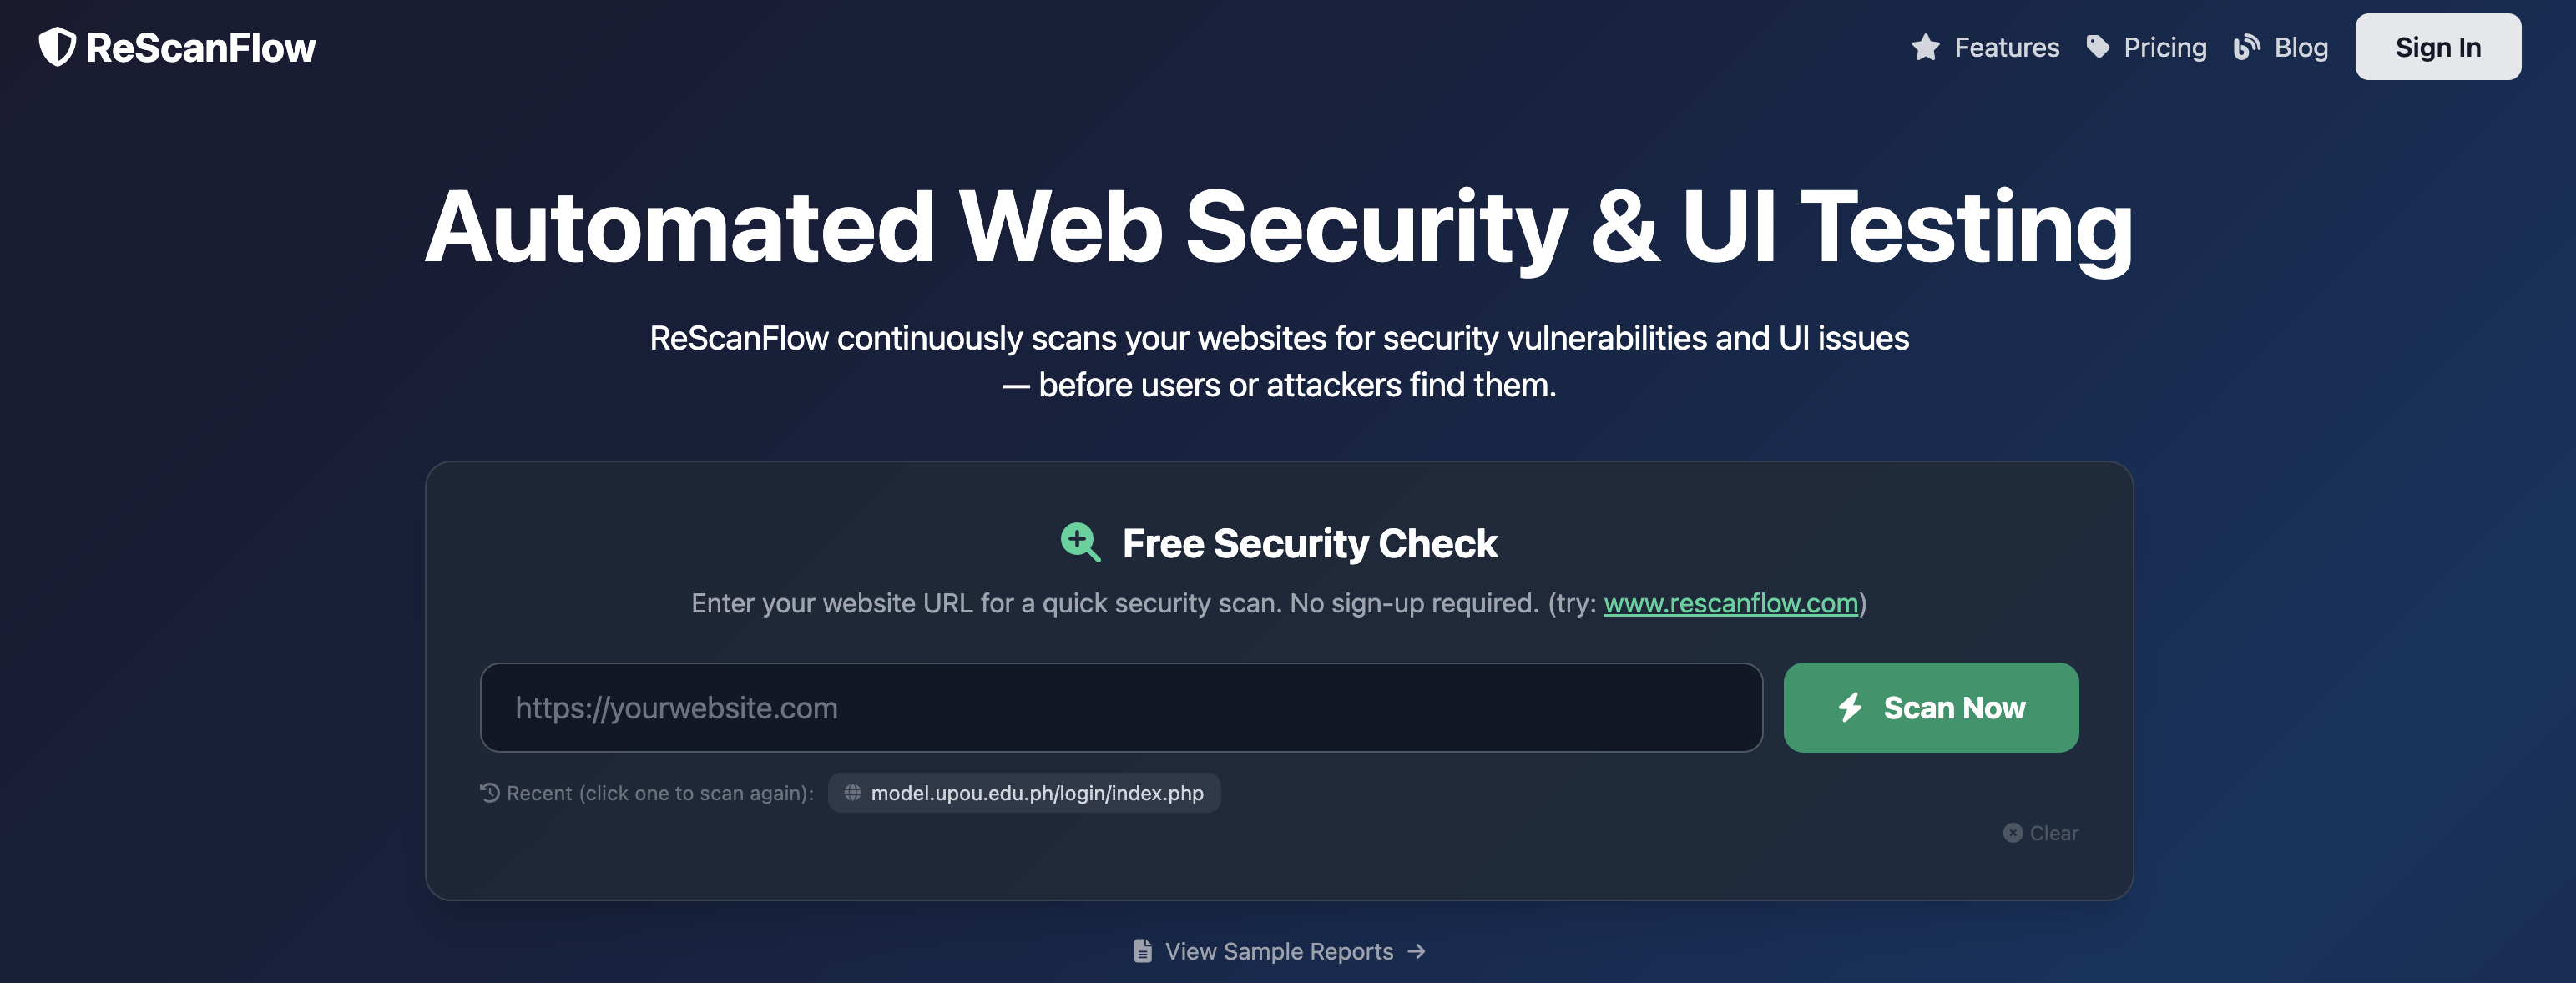Click the feed icon beside Blog

(2247, 47)
